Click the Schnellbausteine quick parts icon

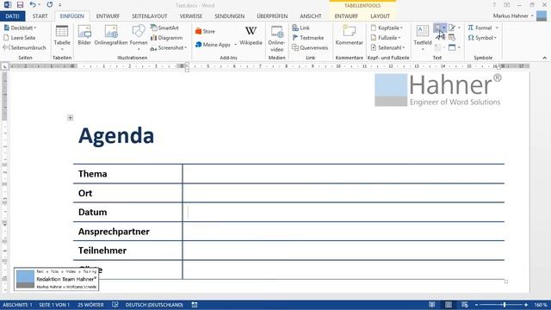[x=437, y=28]
